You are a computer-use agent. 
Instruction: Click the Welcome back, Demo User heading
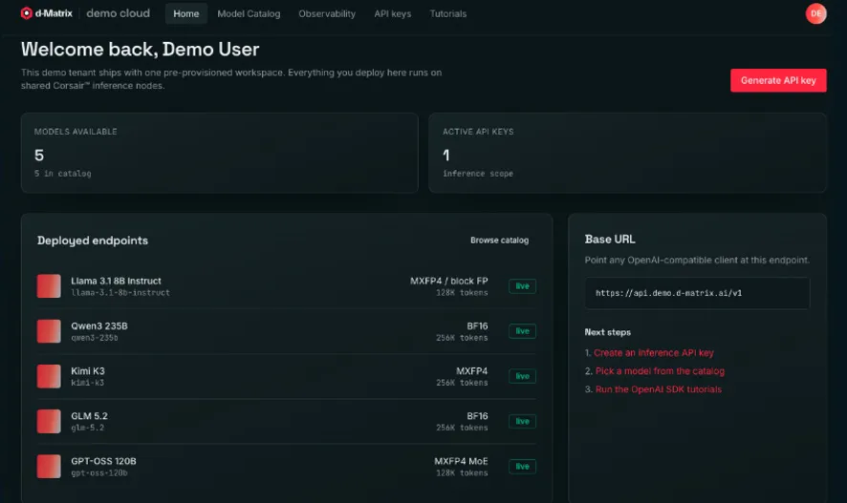pyautogui.click(x=140, y=50)
